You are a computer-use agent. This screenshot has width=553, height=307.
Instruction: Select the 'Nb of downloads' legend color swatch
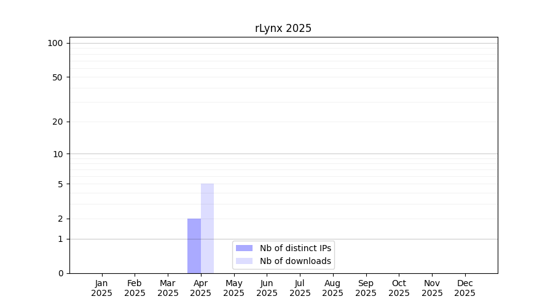[244, 261]
